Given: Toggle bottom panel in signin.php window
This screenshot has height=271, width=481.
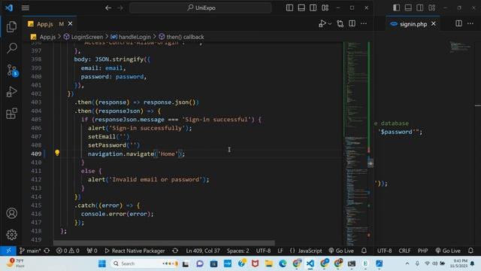Looking at the screenshot, I should point(408,8).
